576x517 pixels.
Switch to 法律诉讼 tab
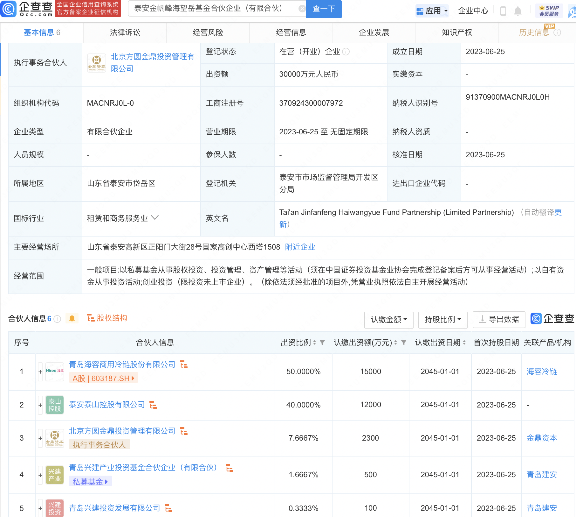pos(125,32)
